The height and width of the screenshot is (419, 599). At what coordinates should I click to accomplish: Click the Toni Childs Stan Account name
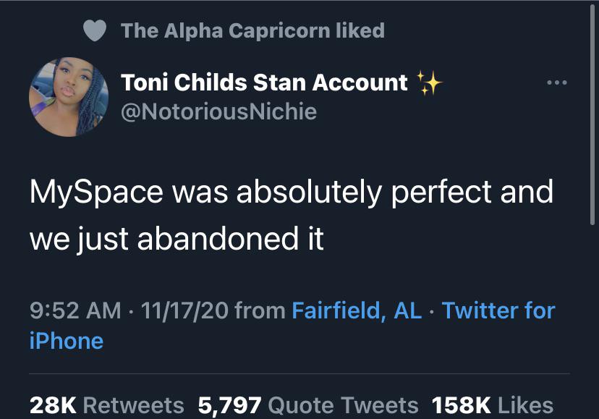tap(265, 82)
